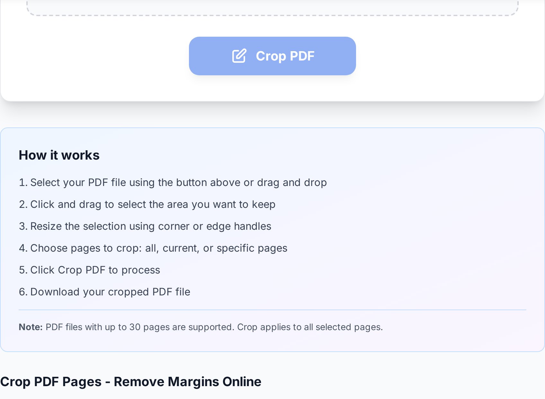Click 'Crop PDF Pages - Remove Margins Online' heading
The width and height of the screenshot is (545, 399).
(x=131, y=382)
